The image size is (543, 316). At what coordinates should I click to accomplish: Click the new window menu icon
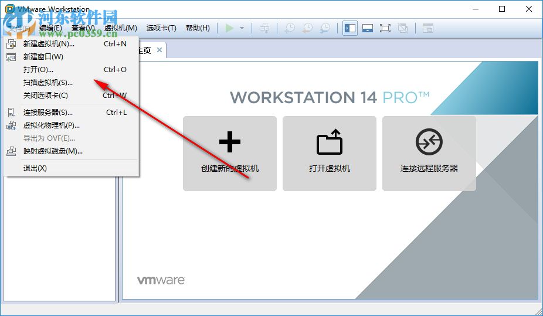click(11, 57)
